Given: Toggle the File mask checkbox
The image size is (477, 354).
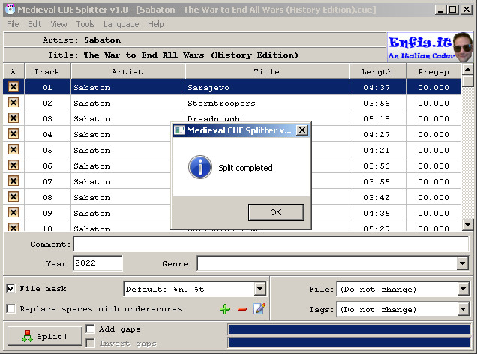Looking at the screenshot, I should pos(10,288).
